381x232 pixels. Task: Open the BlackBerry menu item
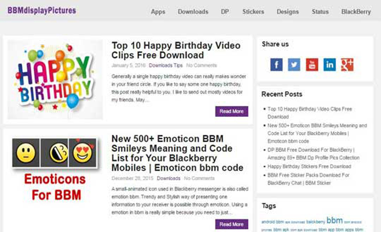(x=356, y=12)
